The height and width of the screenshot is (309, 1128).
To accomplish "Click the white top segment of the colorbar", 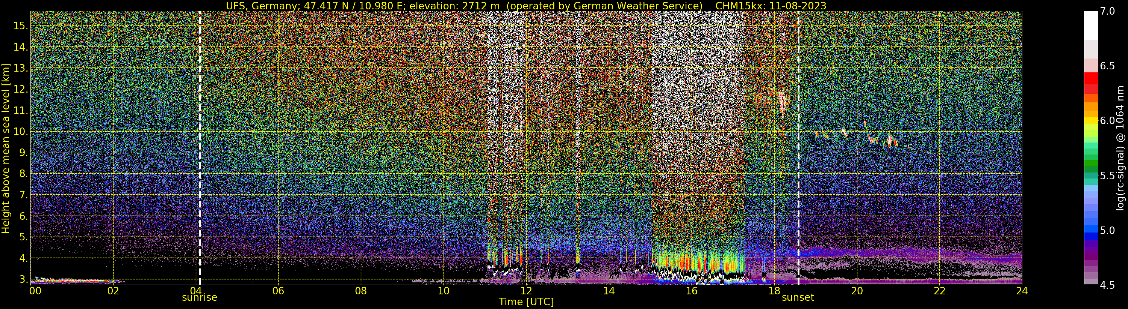I will coord(1091,25).
